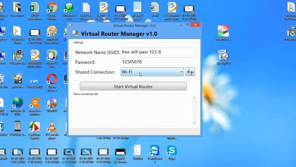Refresh the shared connection list
Screen dimensions: 296x167
point(190,72)
